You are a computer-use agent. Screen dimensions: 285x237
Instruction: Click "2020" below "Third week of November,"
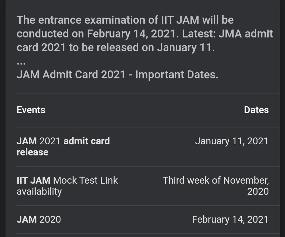click(x=258, y=191)
